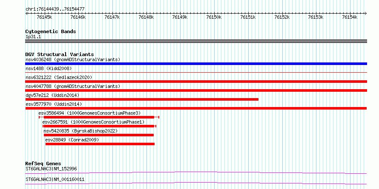Click the nsv6321222 (Sedlazeck2020) label
Screen dimensions: 379x189
[59, 77]
